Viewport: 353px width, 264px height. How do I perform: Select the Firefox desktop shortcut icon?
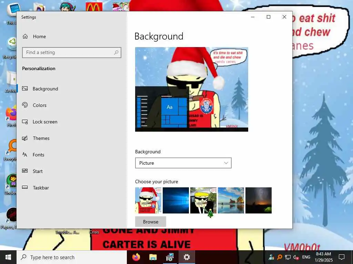point(11,116)
